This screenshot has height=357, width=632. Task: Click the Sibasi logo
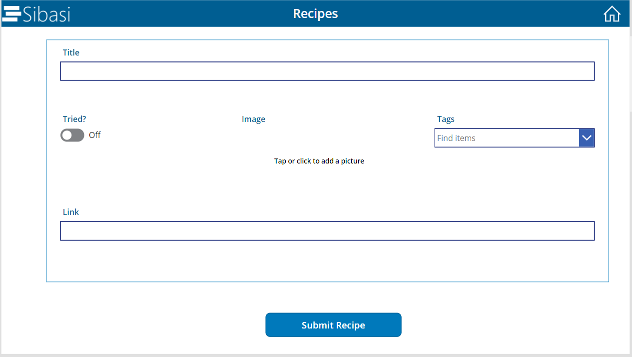coord(36,14)
